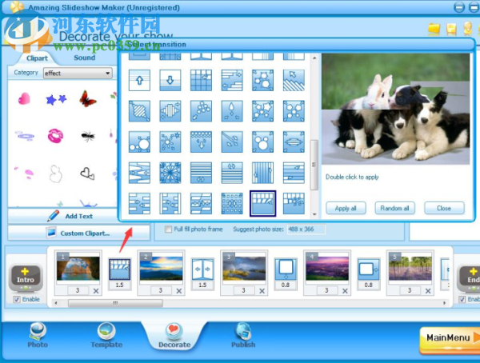Click the Apply all button
The height and width of the screenshot is (363, 480).
click(x=346, y=209)
